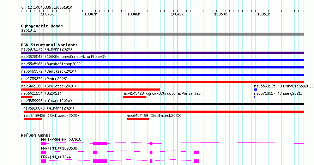Open nsv6459436 (Sedlazeck2020) label
Image resolution: width=314 pixels, height=165 pixels.
[x=52, y=115]
